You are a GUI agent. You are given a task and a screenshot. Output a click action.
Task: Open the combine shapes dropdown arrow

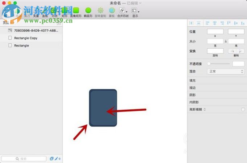(x=126, y=12)
